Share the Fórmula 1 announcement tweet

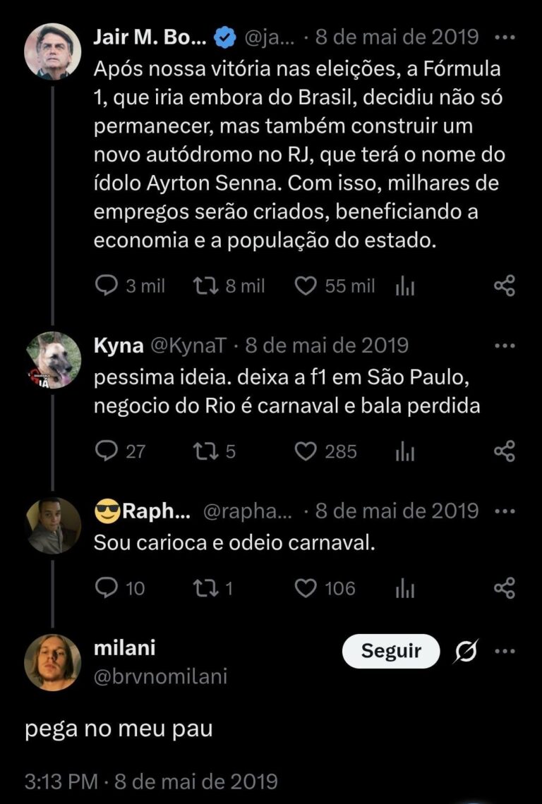[x=505, y=285]
